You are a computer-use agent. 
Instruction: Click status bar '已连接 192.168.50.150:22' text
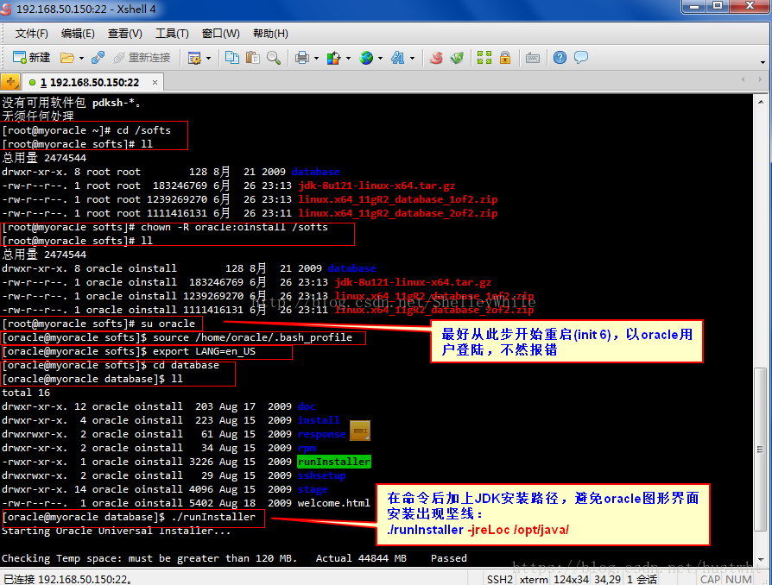[x=67, y=579]
